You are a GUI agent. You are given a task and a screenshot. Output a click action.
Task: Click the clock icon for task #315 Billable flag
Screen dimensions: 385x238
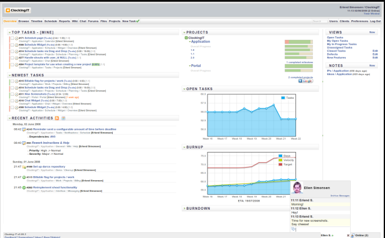[x=16, y=81]
